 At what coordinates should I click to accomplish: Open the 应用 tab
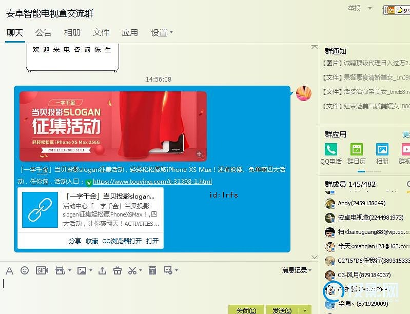(x=130, y=33)
